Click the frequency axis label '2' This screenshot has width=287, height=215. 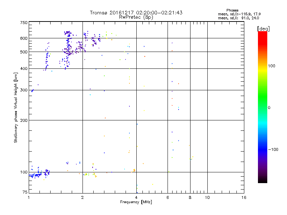pyautogui.click(x=83, y=197)
